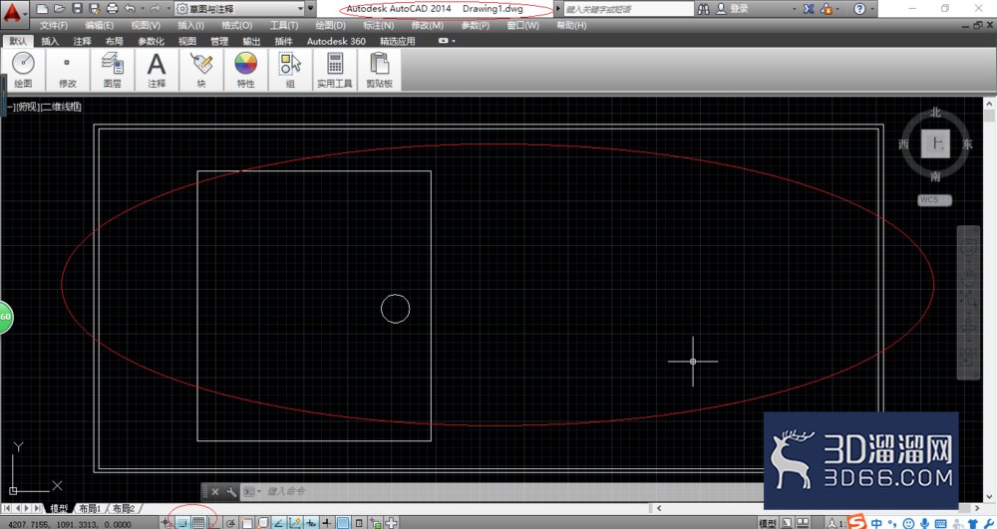Image resolution: width=997 pixels, height=529 pixels.
Task: Click the 登录 sign-in button
Action: (x=733, y=9)
